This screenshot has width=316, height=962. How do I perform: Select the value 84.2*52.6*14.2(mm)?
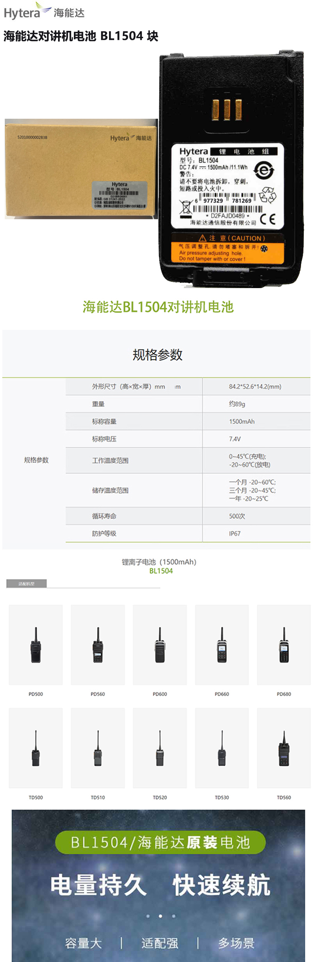255,387
